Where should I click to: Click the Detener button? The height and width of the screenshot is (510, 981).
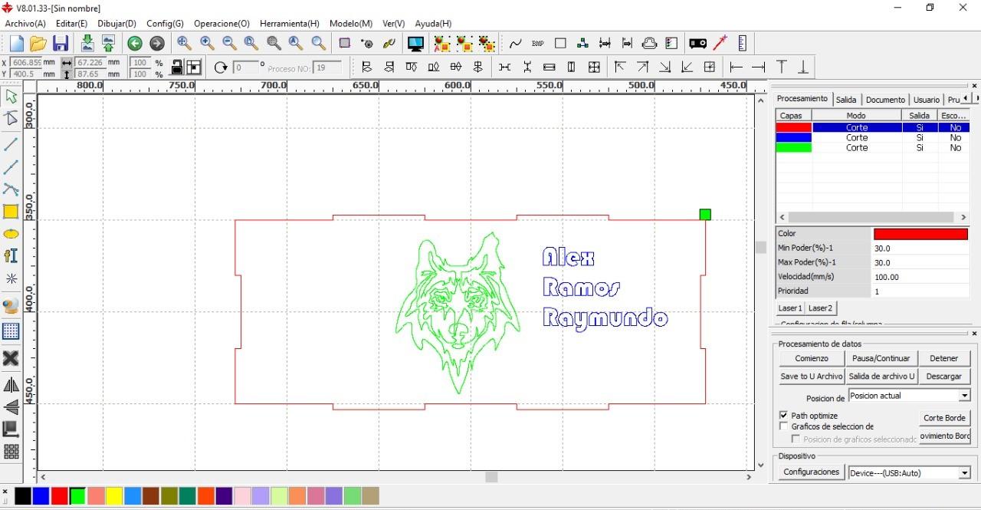pyautogui.click(x=943, y=358)
